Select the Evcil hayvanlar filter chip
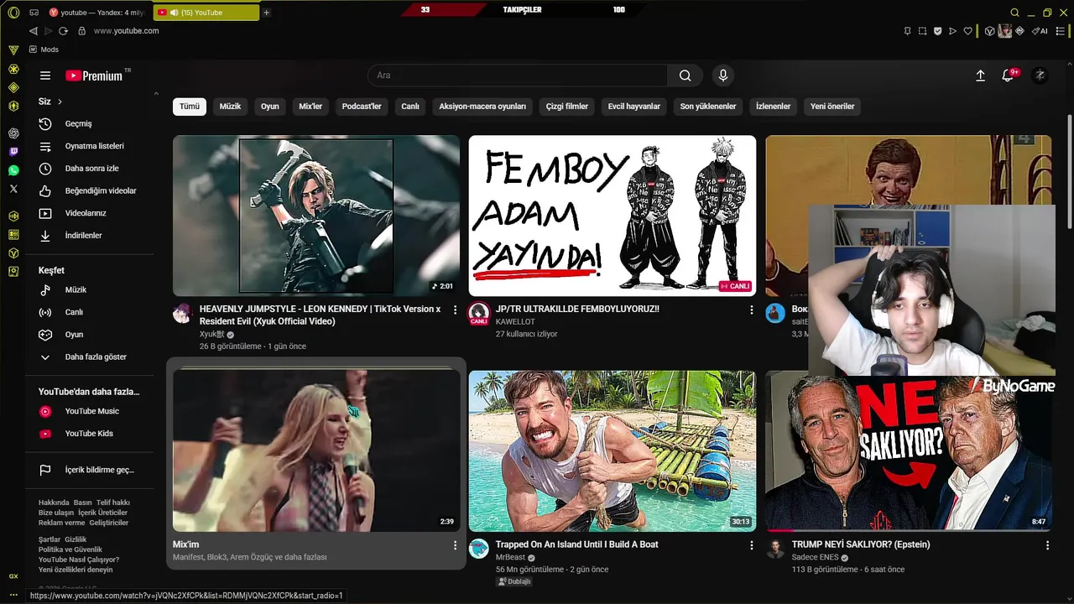This screenshot has width=1074, height=604. [x=634, y=107]
